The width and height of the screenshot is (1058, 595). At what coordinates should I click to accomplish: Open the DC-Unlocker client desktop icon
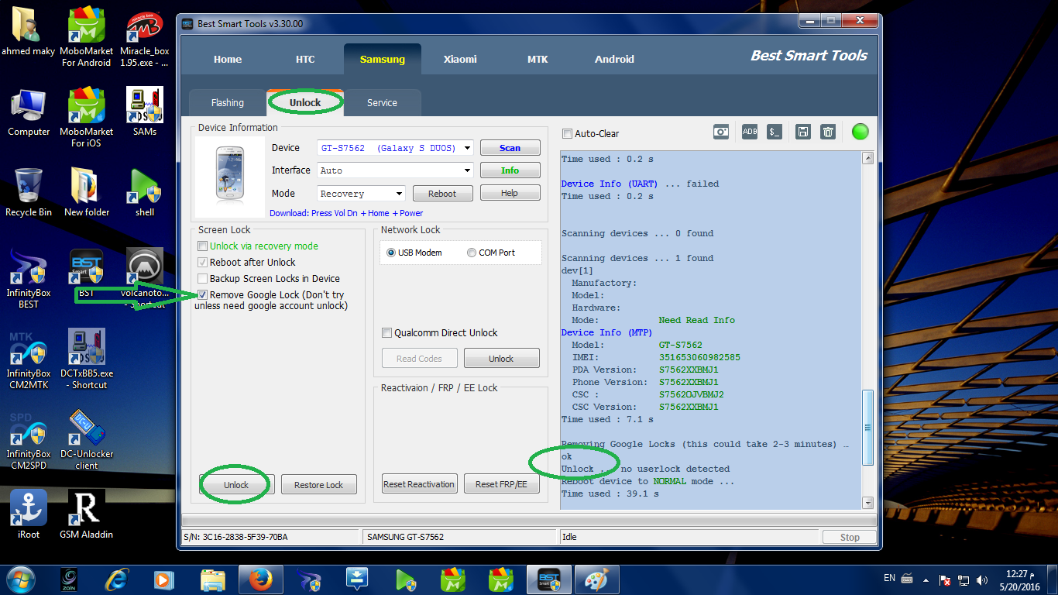tap(87, 439)
